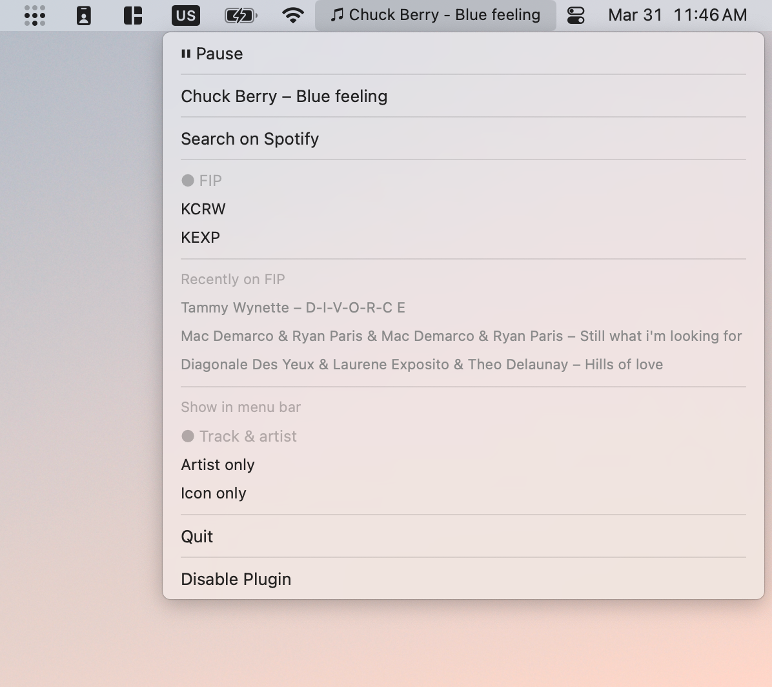The width and height of the screenshot is (772, 687).
Task: Open the Wi-Fi menu
Action: [x=293, y=15]
